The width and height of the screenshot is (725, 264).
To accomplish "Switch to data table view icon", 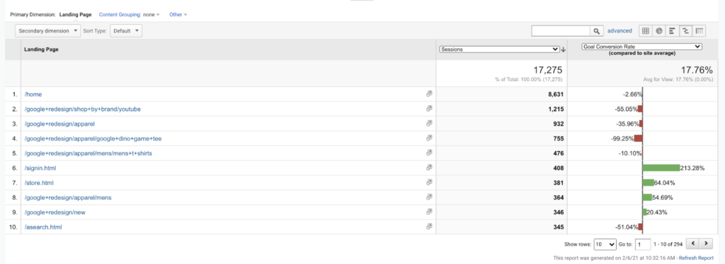I will click(x=646, y=31).
